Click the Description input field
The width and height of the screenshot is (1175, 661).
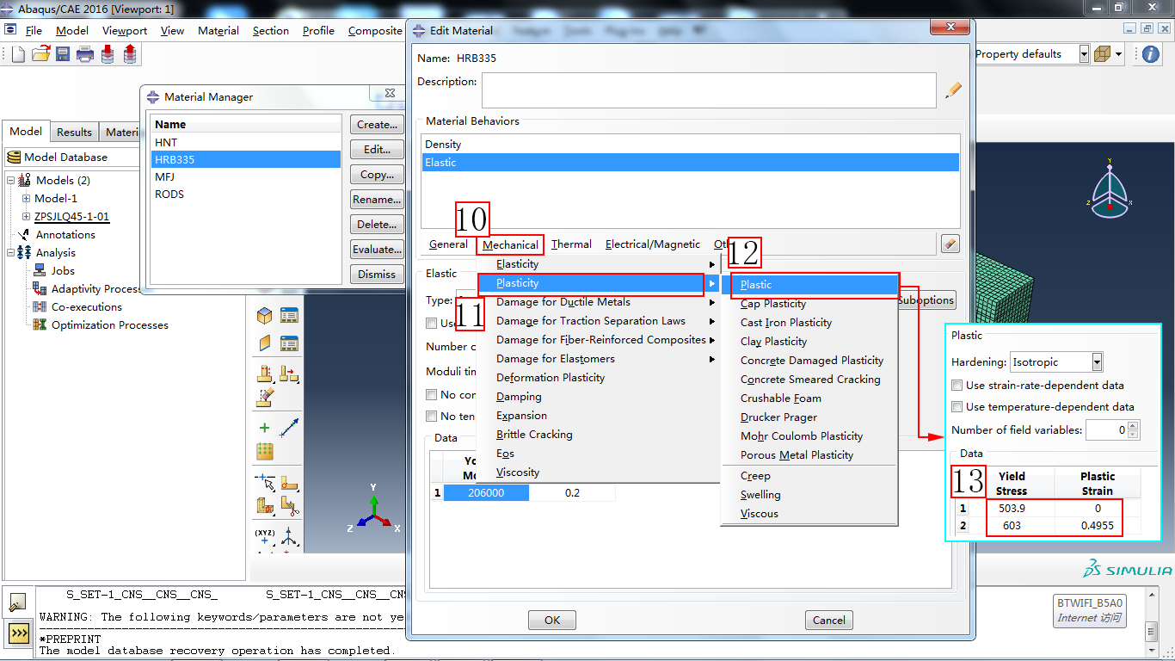pos(709,90)
